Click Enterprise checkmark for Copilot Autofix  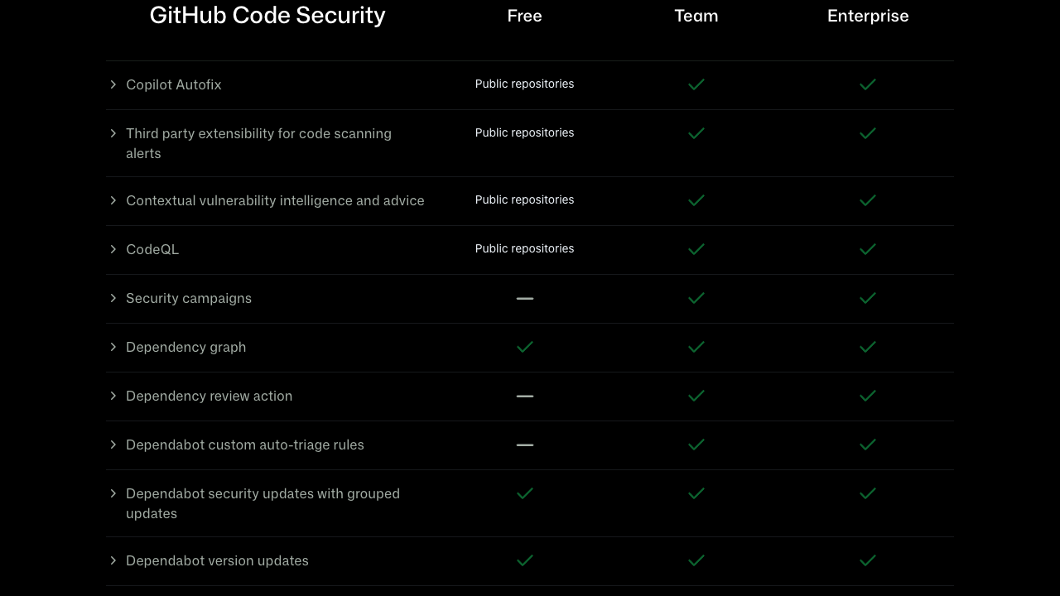pyautogui.click(x=868, y=84)
